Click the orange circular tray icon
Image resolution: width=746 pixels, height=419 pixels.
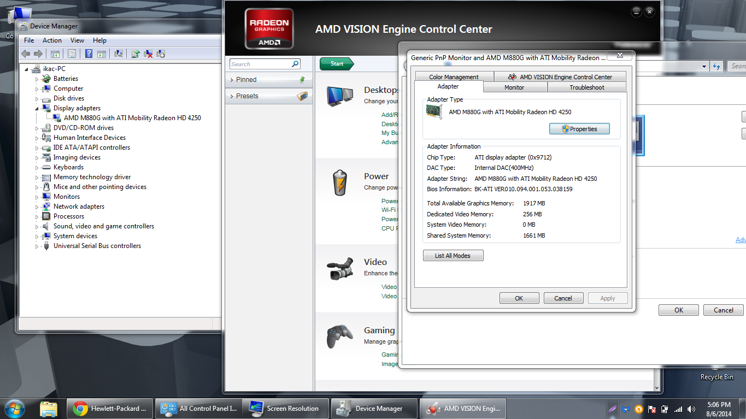(x=639, y=409)
